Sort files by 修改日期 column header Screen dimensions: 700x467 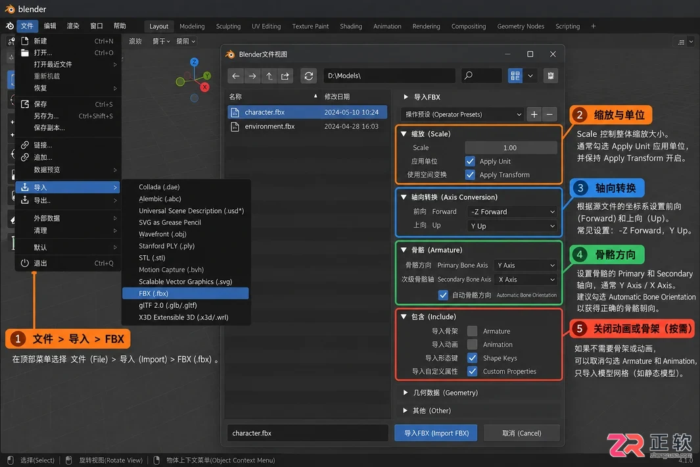pyautogui.click(x=337, y=97)
